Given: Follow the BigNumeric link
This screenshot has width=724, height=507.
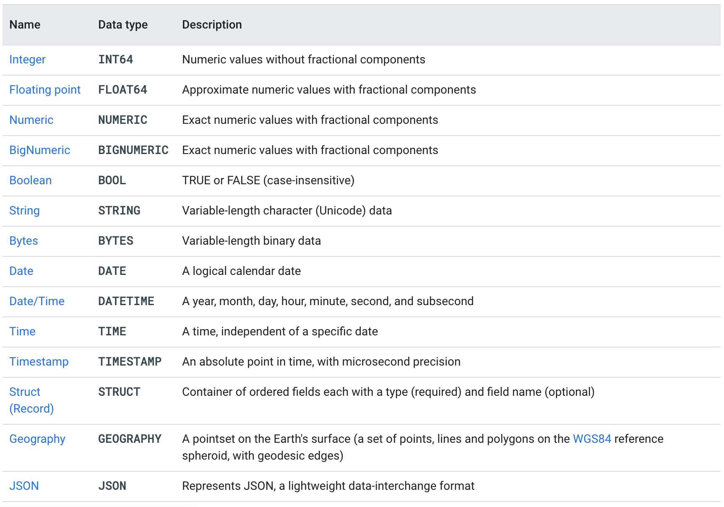Looking at the screenshot, I should pyautogui.click(x=40, y=150).
